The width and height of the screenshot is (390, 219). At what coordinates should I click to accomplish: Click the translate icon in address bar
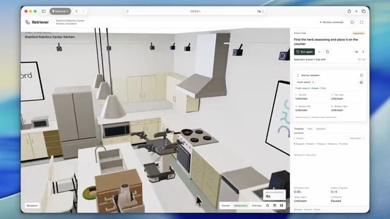[258, 12]
